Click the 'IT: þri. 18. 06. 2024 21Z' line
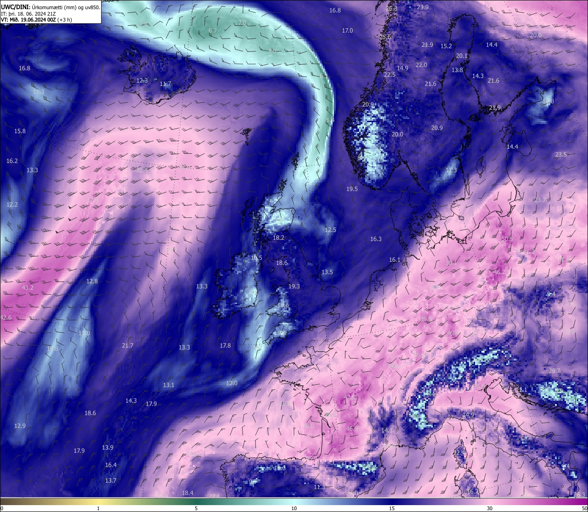The image size is (588, 512). (x=28, y=14)
